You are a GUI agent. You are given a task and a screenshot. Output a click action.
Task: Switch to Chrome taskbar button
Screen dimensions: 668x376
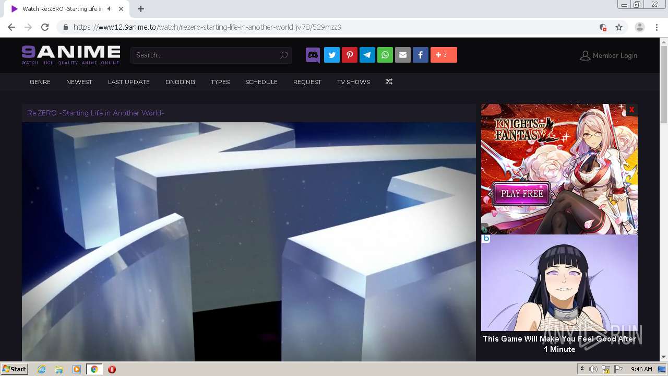(94, 369)
